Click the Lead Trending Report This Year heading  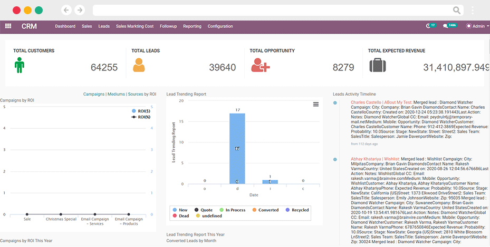(x=195, y=234)
